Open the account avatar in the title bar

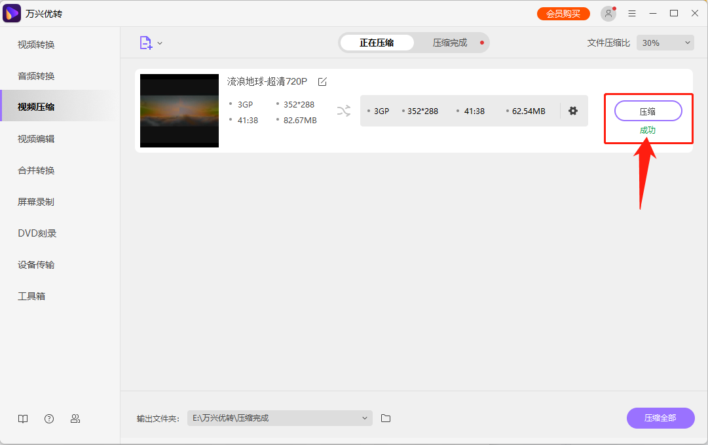pos(608,13)
